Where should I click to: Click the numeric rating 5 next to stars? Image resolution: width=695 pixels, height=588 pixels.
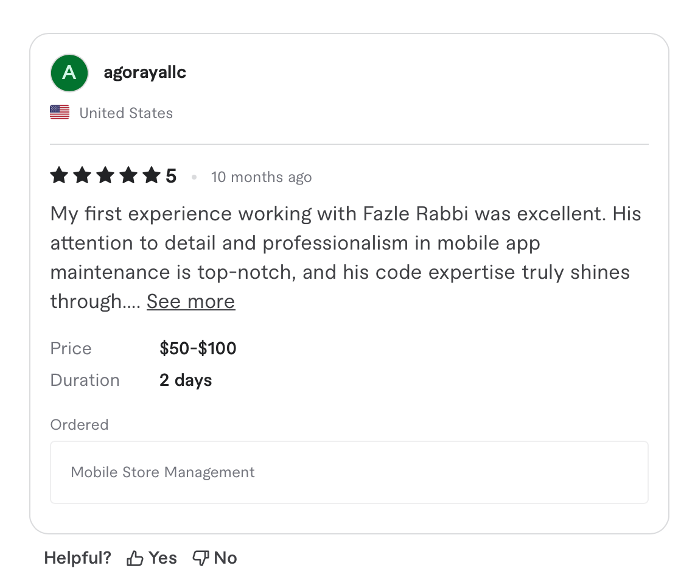[x=171, y=175]
